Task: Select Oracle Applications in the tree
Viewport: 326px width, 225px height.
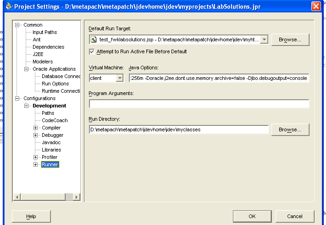Action: point(54,69)
